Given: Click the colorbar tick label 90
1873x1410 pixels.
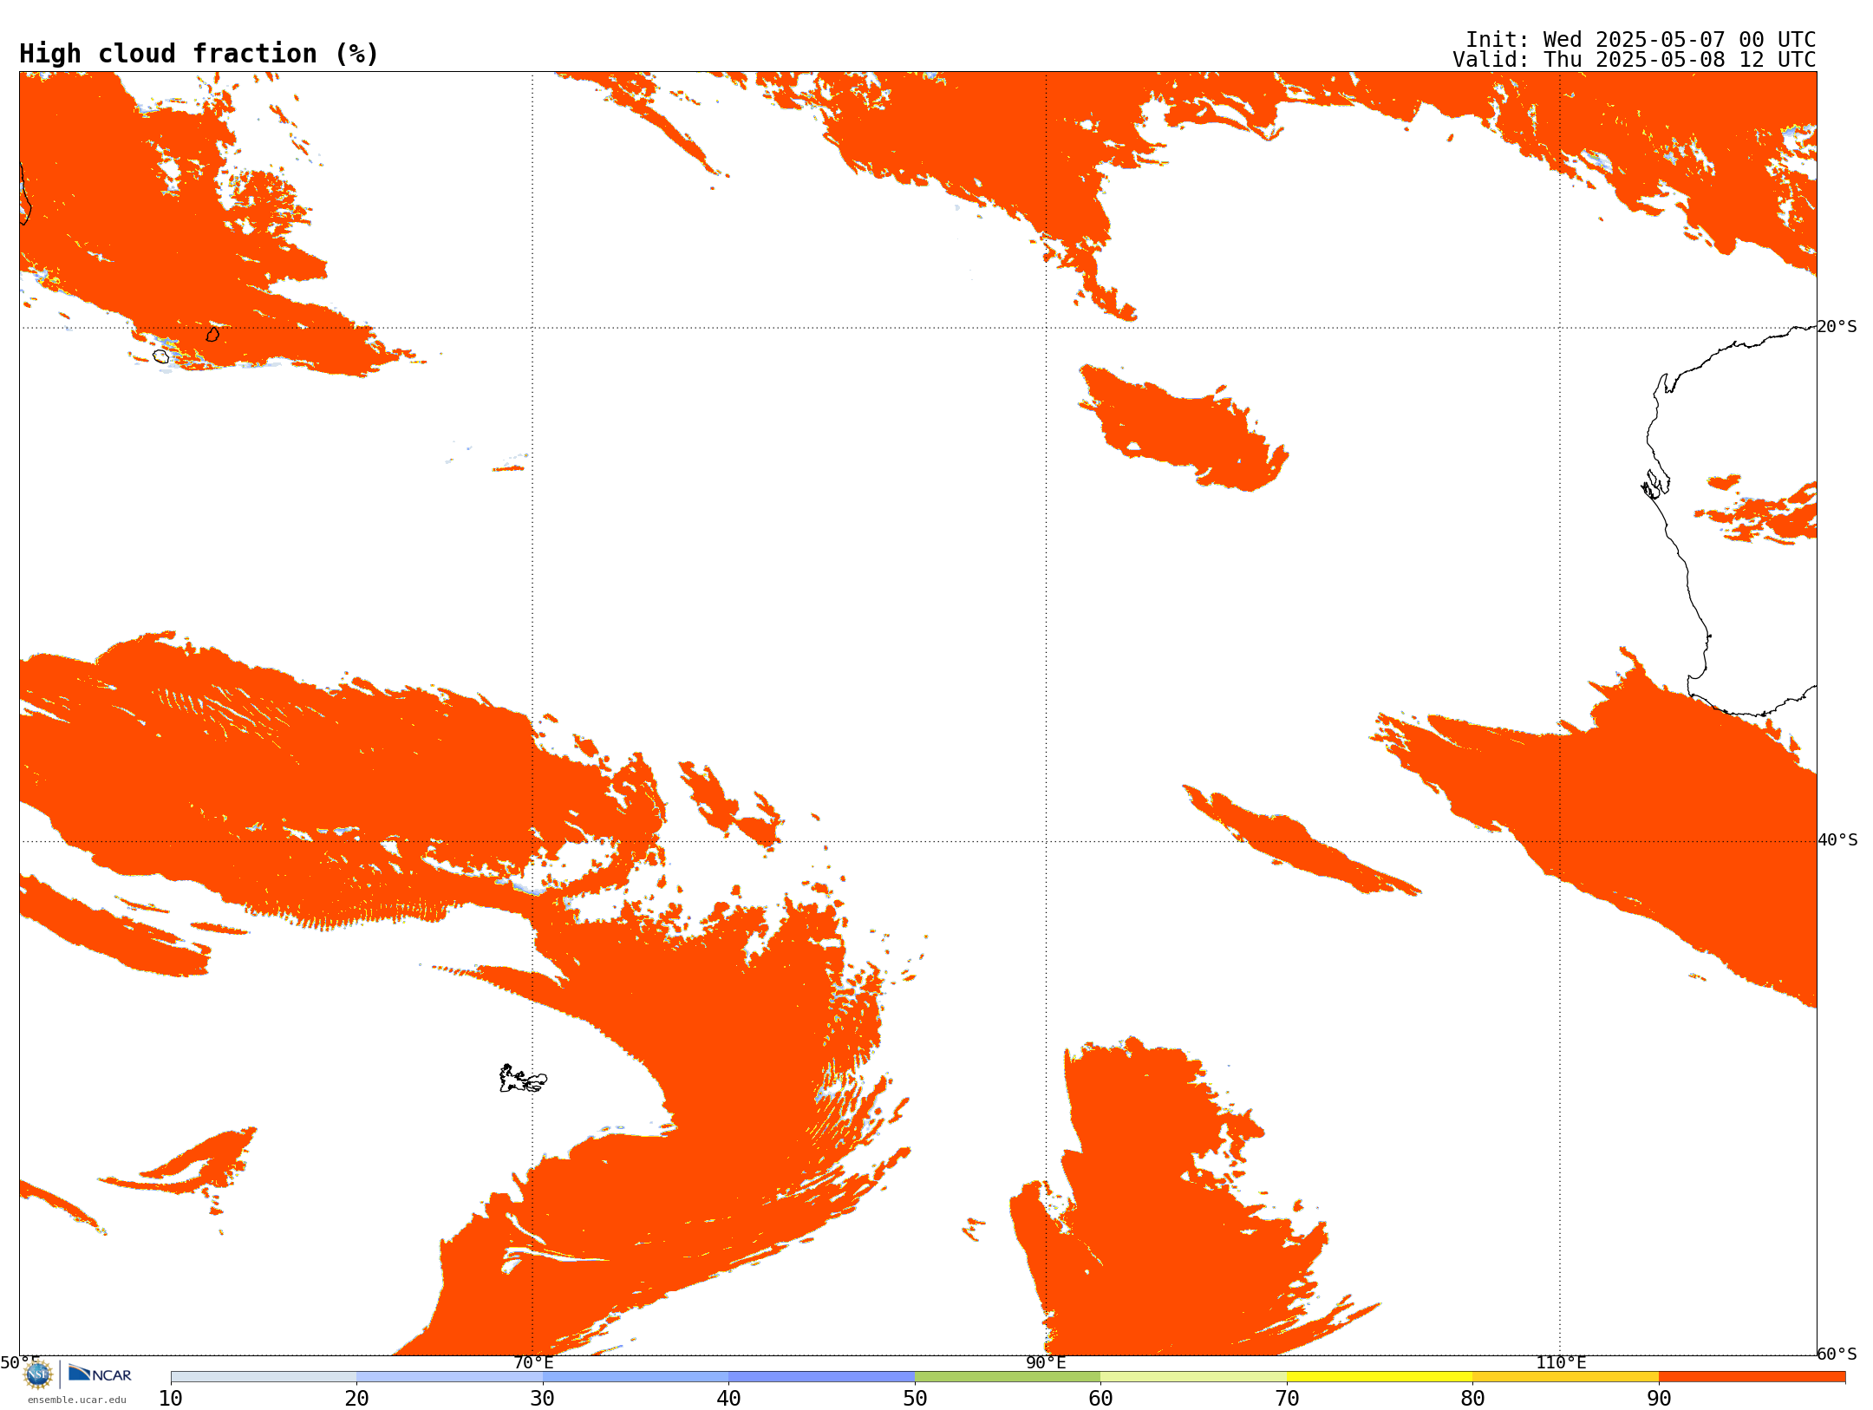Looking at the screenshot, I should (x=1659, y=1399).
